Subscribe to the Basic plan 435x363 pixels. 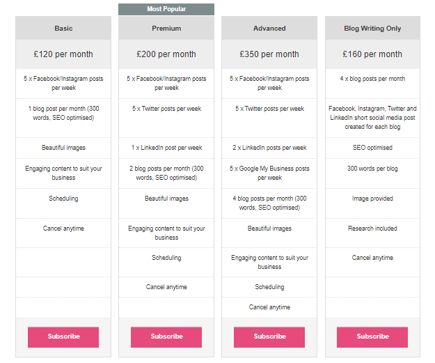click(x=63, y=337)
